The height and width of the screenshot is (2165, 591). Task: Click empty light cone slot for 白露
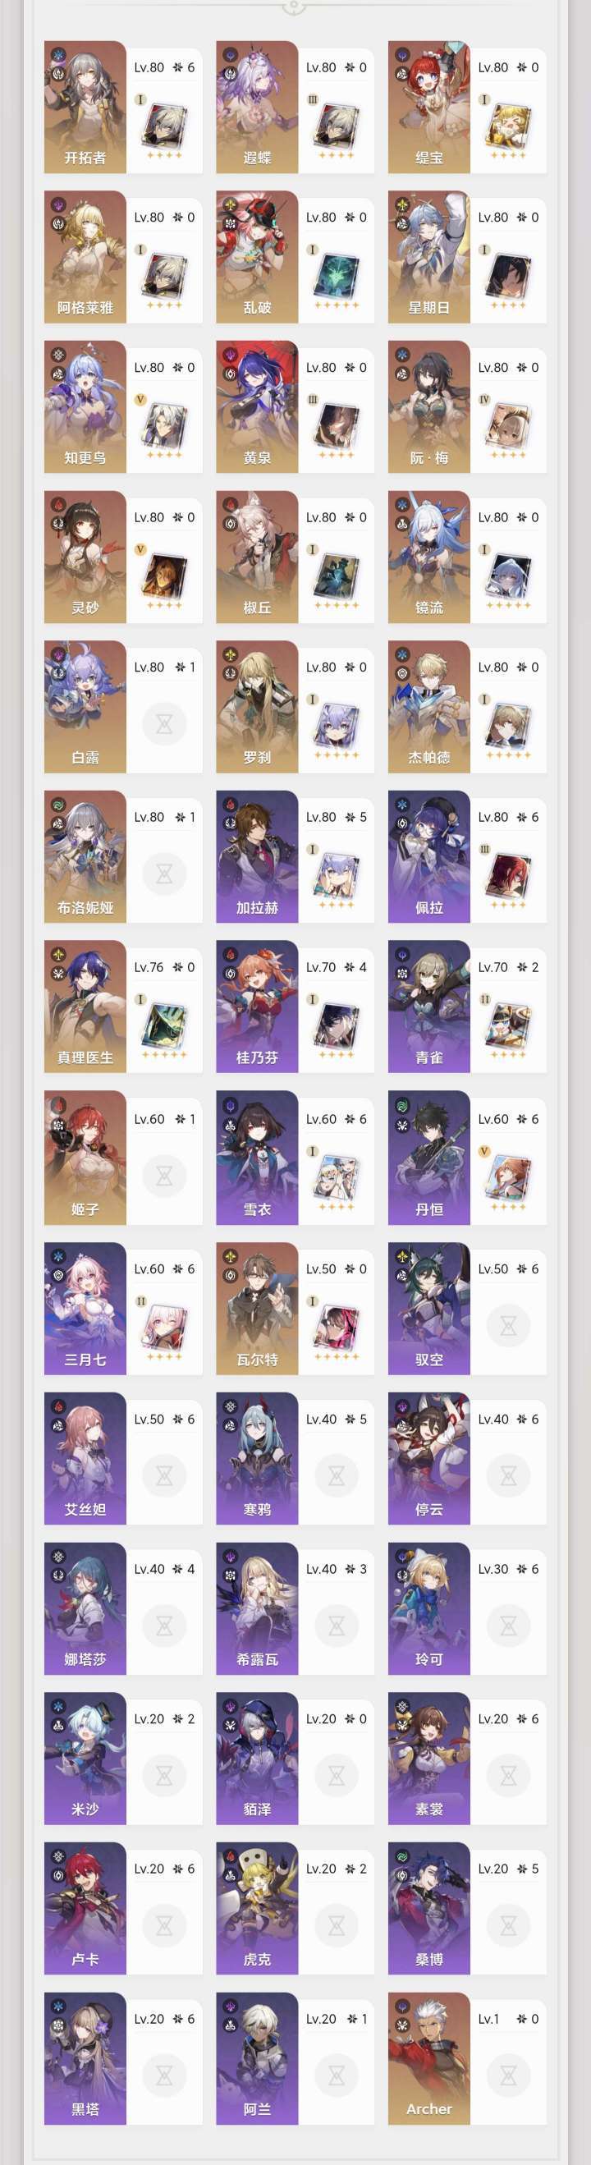point(164,722)
